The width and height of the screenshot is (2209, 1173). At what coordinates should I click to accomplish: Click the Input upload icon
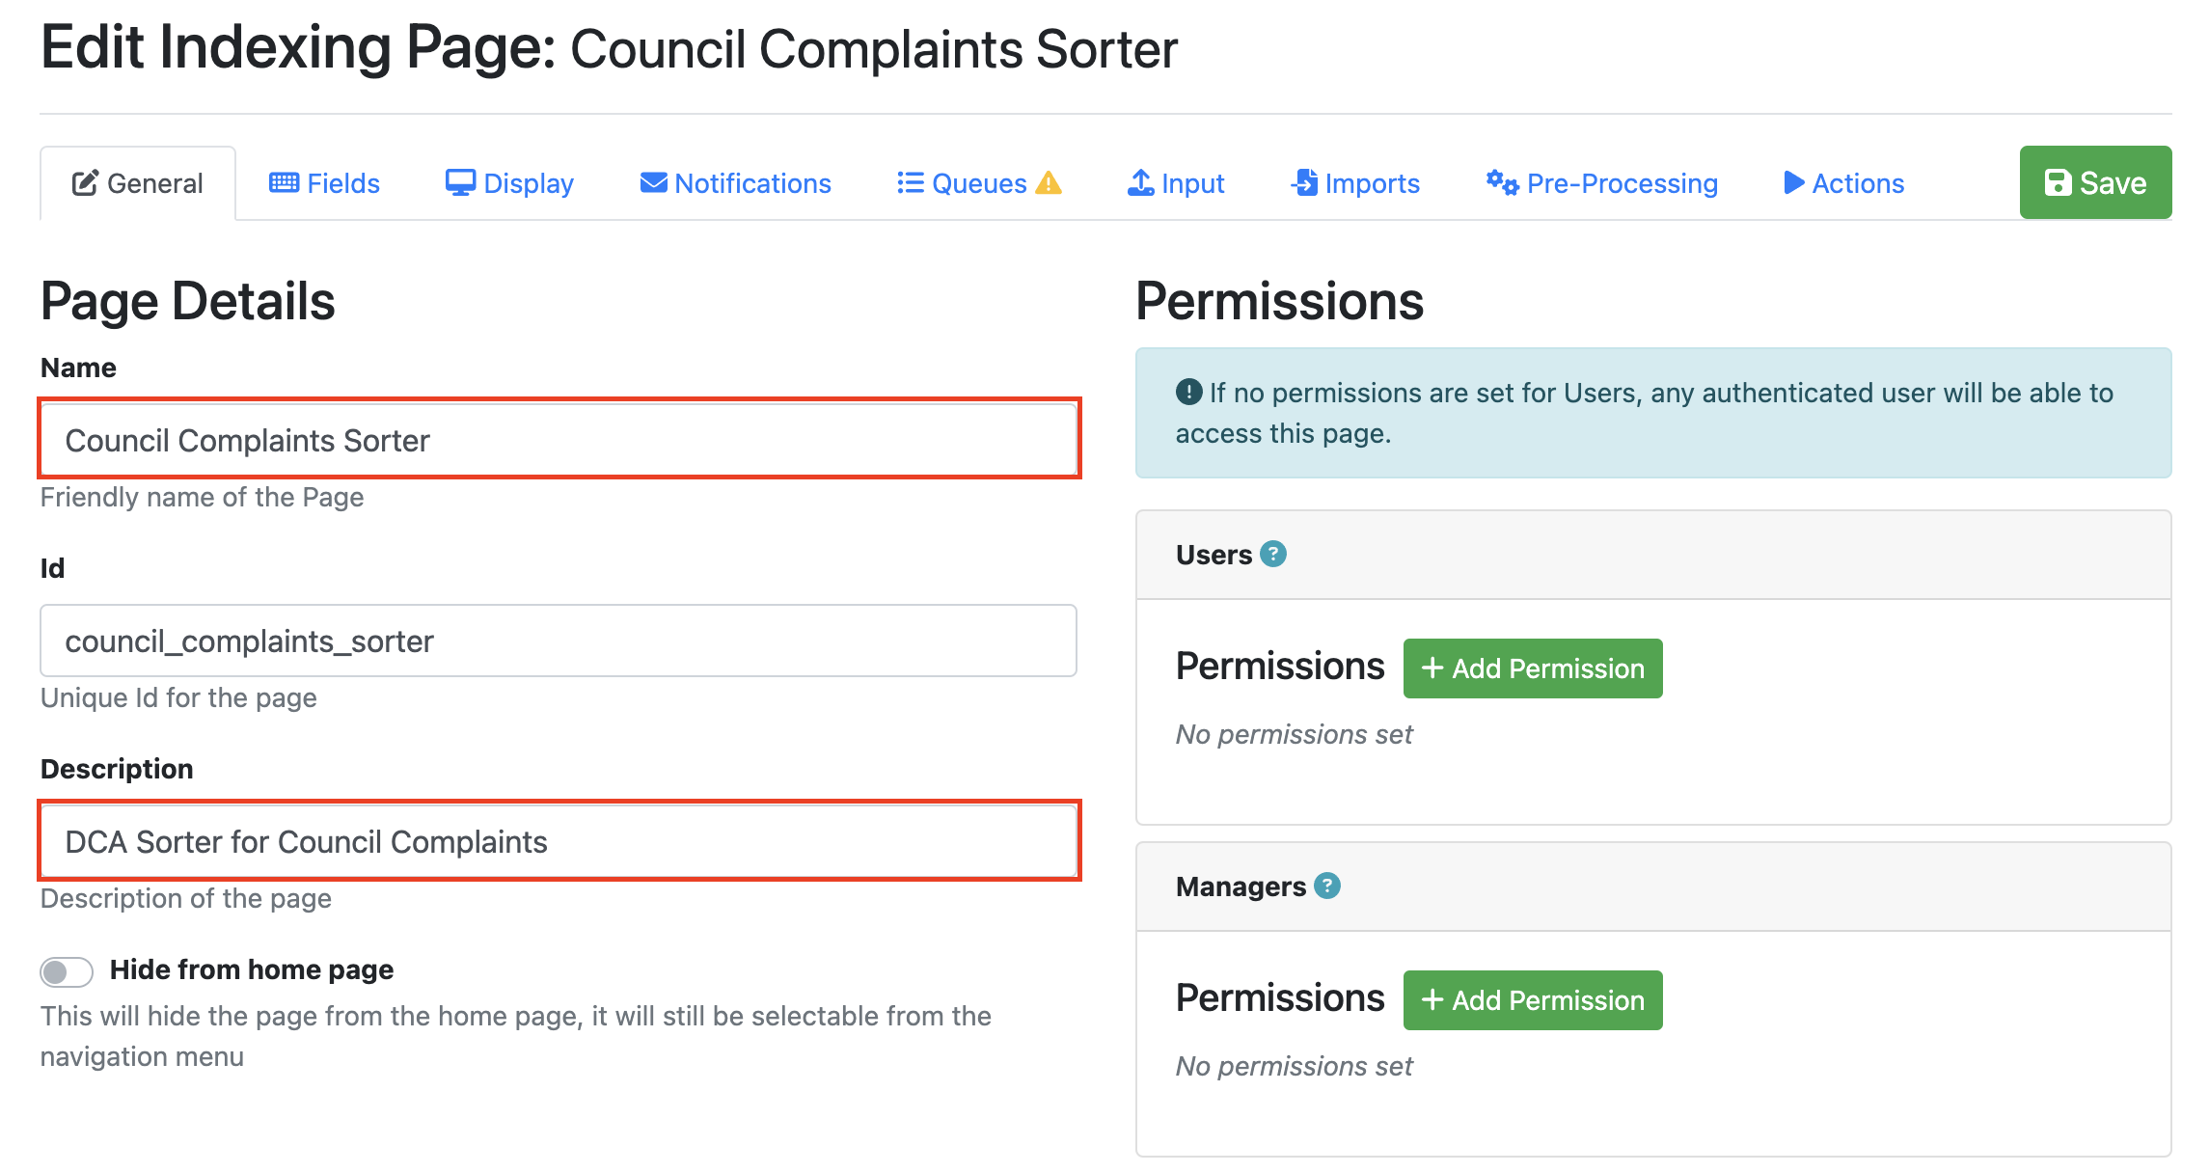click(1140, 182)
